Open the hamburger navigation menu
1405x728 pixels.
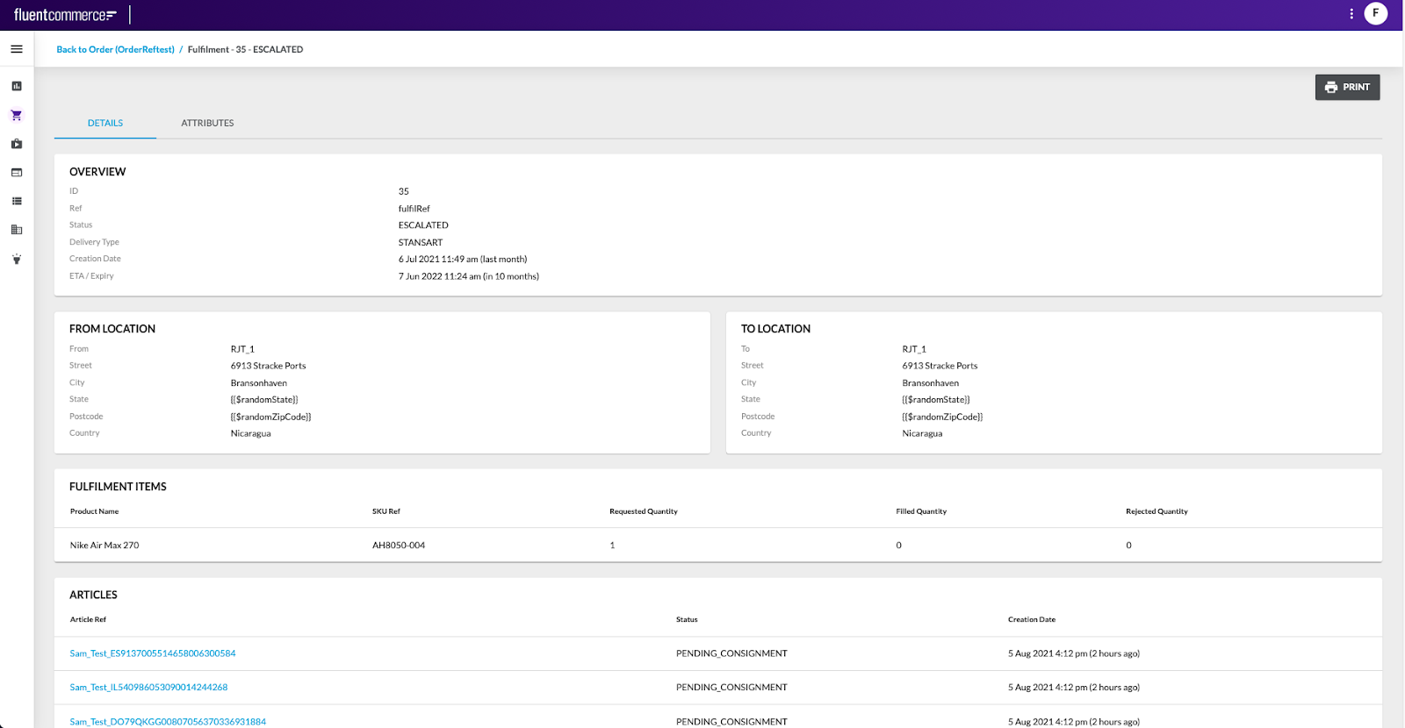click(x=17, y=49)
